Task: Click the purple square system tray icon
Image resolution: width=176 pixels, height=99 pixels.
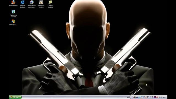Action: (155, 97)
